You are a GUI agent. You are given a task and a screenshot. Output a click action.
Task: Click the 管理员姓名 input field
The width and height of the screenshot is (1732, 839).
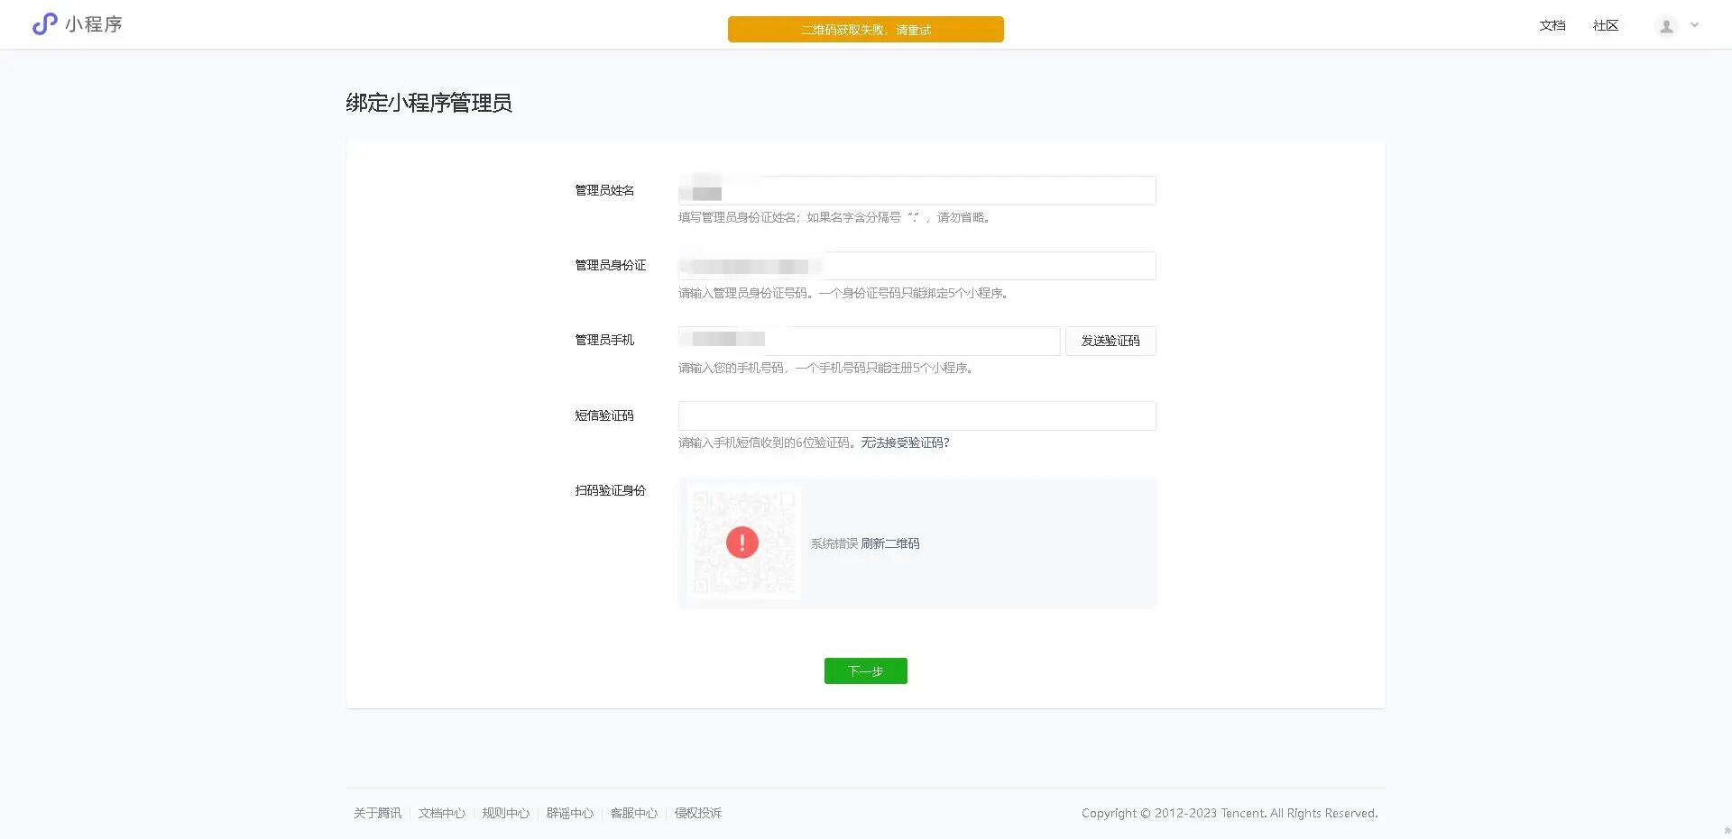click(x=917, y=190)
